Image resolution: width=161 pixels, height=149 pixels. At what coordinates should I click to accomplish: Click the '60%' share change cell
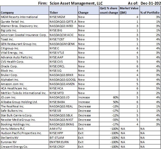pos(109,97)
